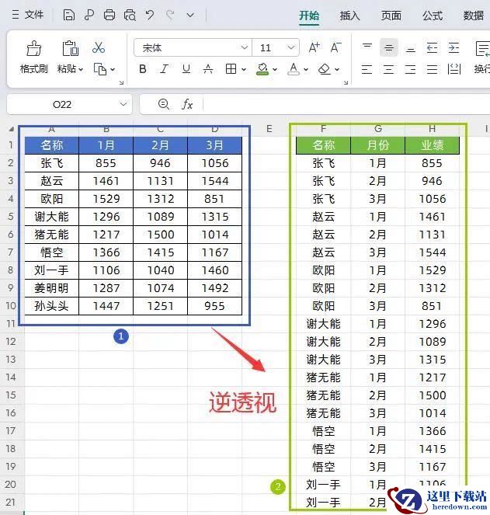
Task: Increase font size with A+ icon
Action: coord(314,48)
